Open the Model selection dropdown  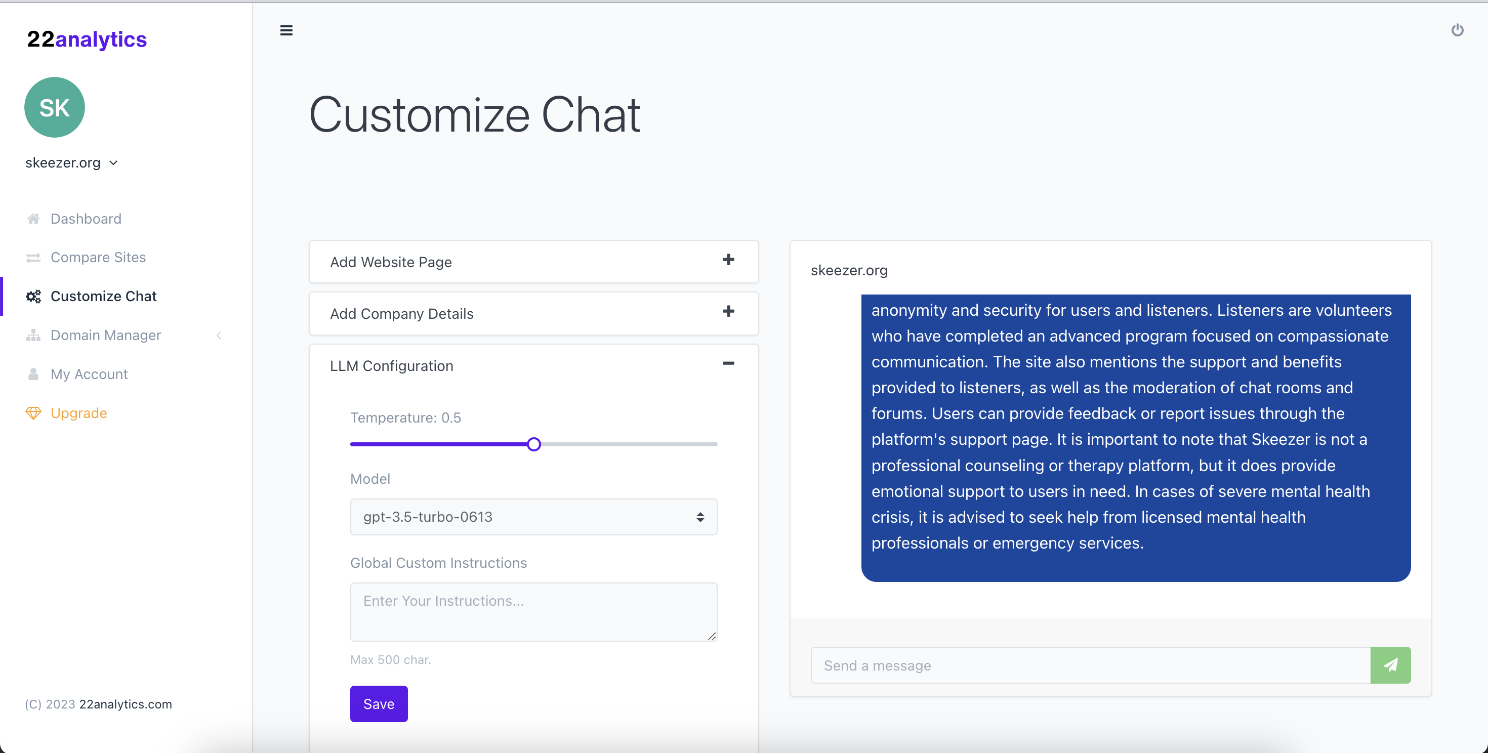(533, 517)
